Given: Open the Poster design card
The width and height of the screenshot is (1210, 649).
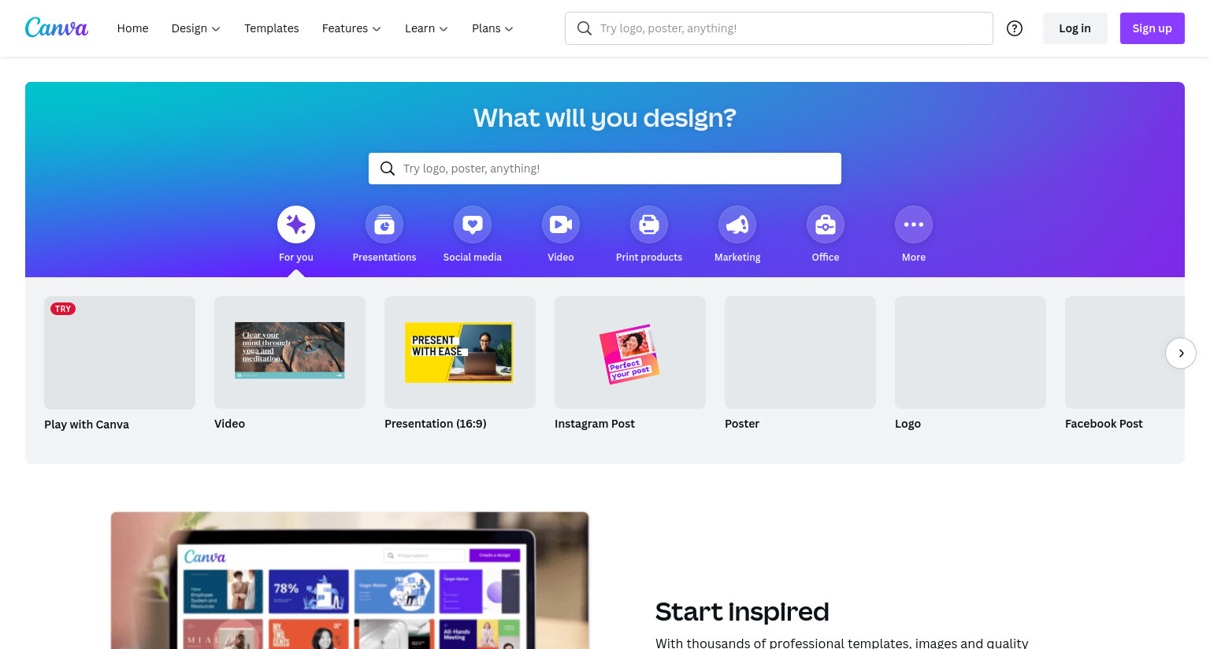Looking at the screenshot, I should pos(800,352).
